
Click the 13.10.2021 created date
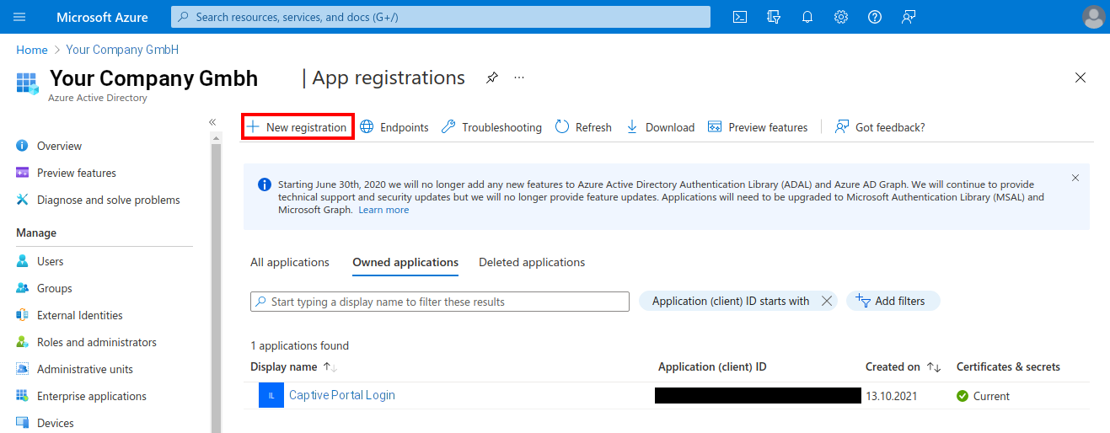click(891, 396)
